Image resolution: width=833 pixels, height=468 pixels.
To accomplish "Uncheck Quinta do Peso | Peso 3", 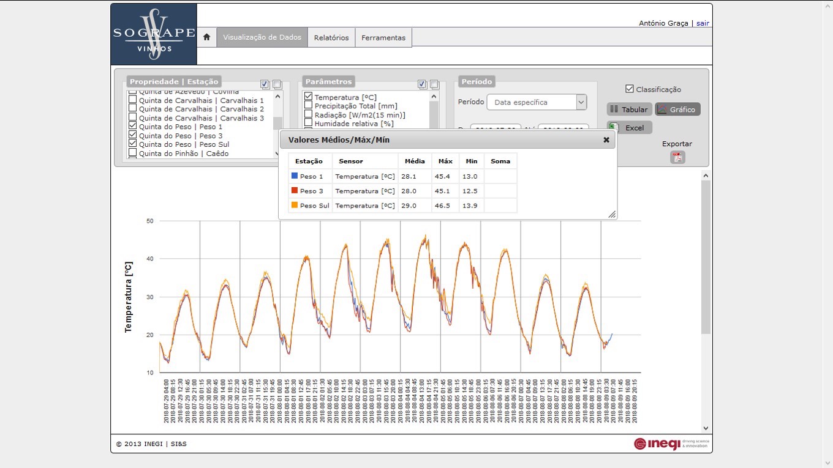I will [x=133, y=135].
